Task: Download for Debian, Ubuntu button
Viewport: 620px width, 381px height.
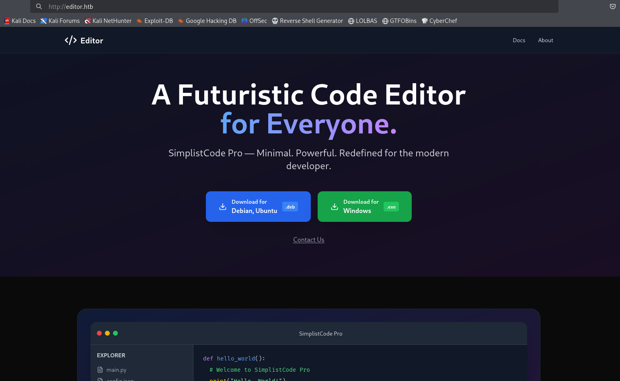Action: click(258, 207)
